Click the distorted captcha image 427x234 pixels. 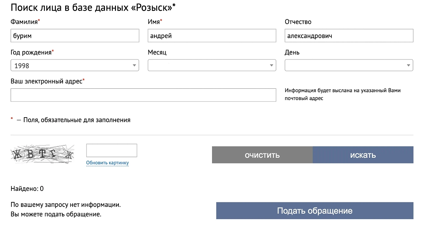(43, 154)
